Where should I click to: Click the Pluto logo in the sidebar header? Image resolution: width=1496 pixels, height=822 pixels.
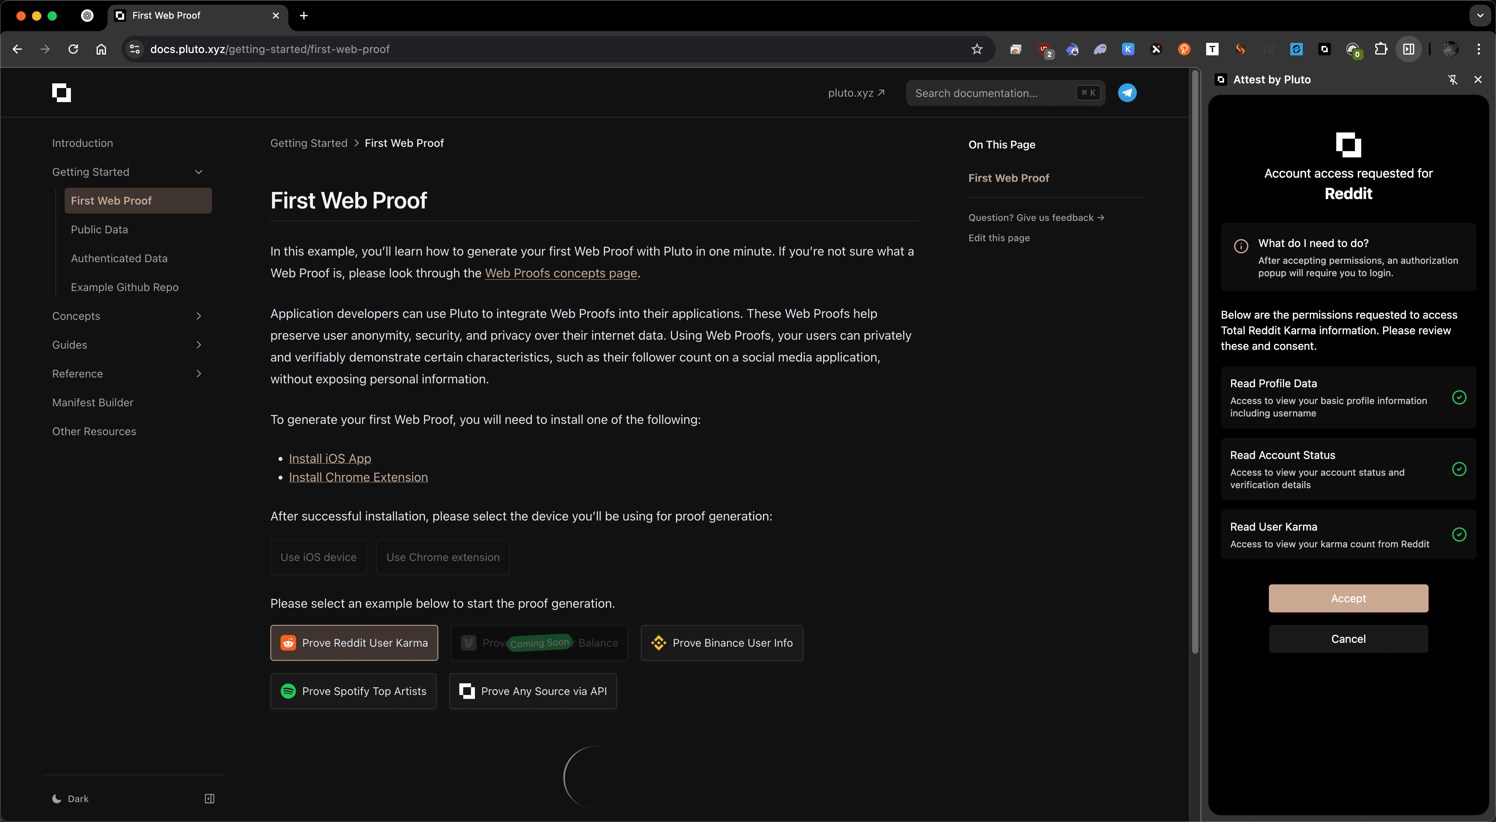[x=61, y=92]
